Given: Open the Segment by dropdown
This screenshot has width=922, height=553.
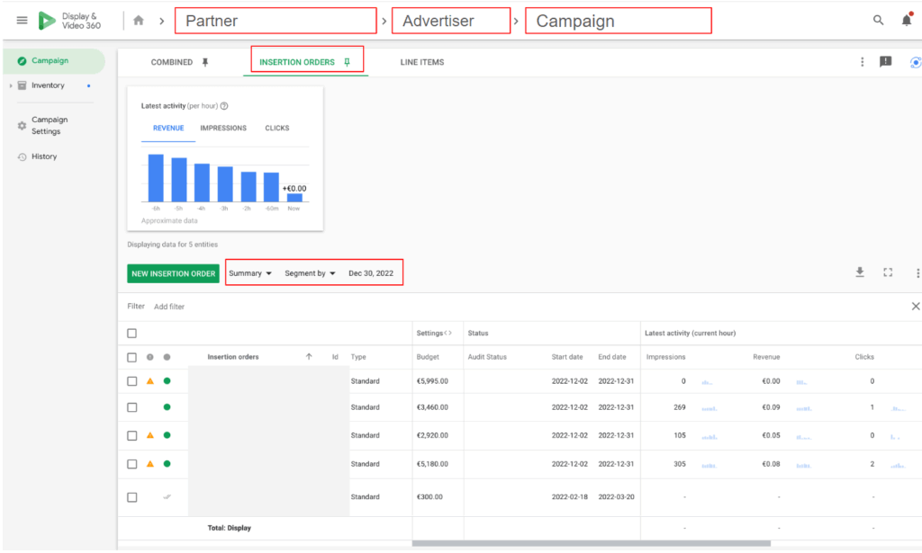Looking at the screenshot, I should tap(310, 273).
